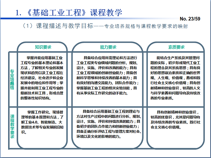This screenshot has width=211, height=158.
Task: Click the 专业培养规格 vertical row label
Action: 12,80
